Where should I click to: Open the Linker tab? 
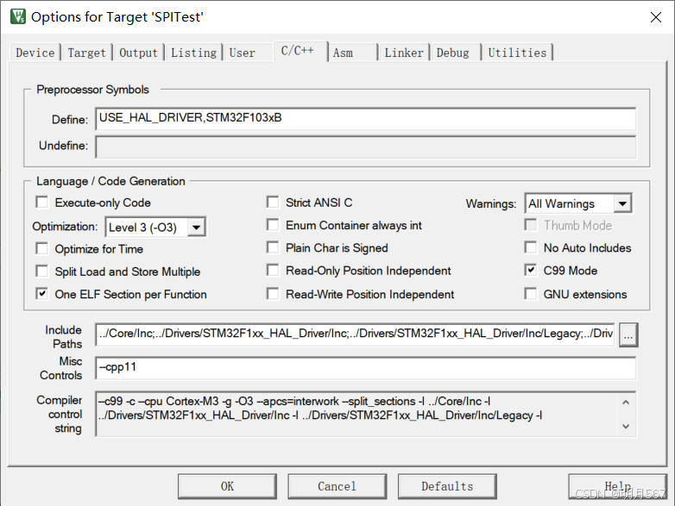click(404, 53)
